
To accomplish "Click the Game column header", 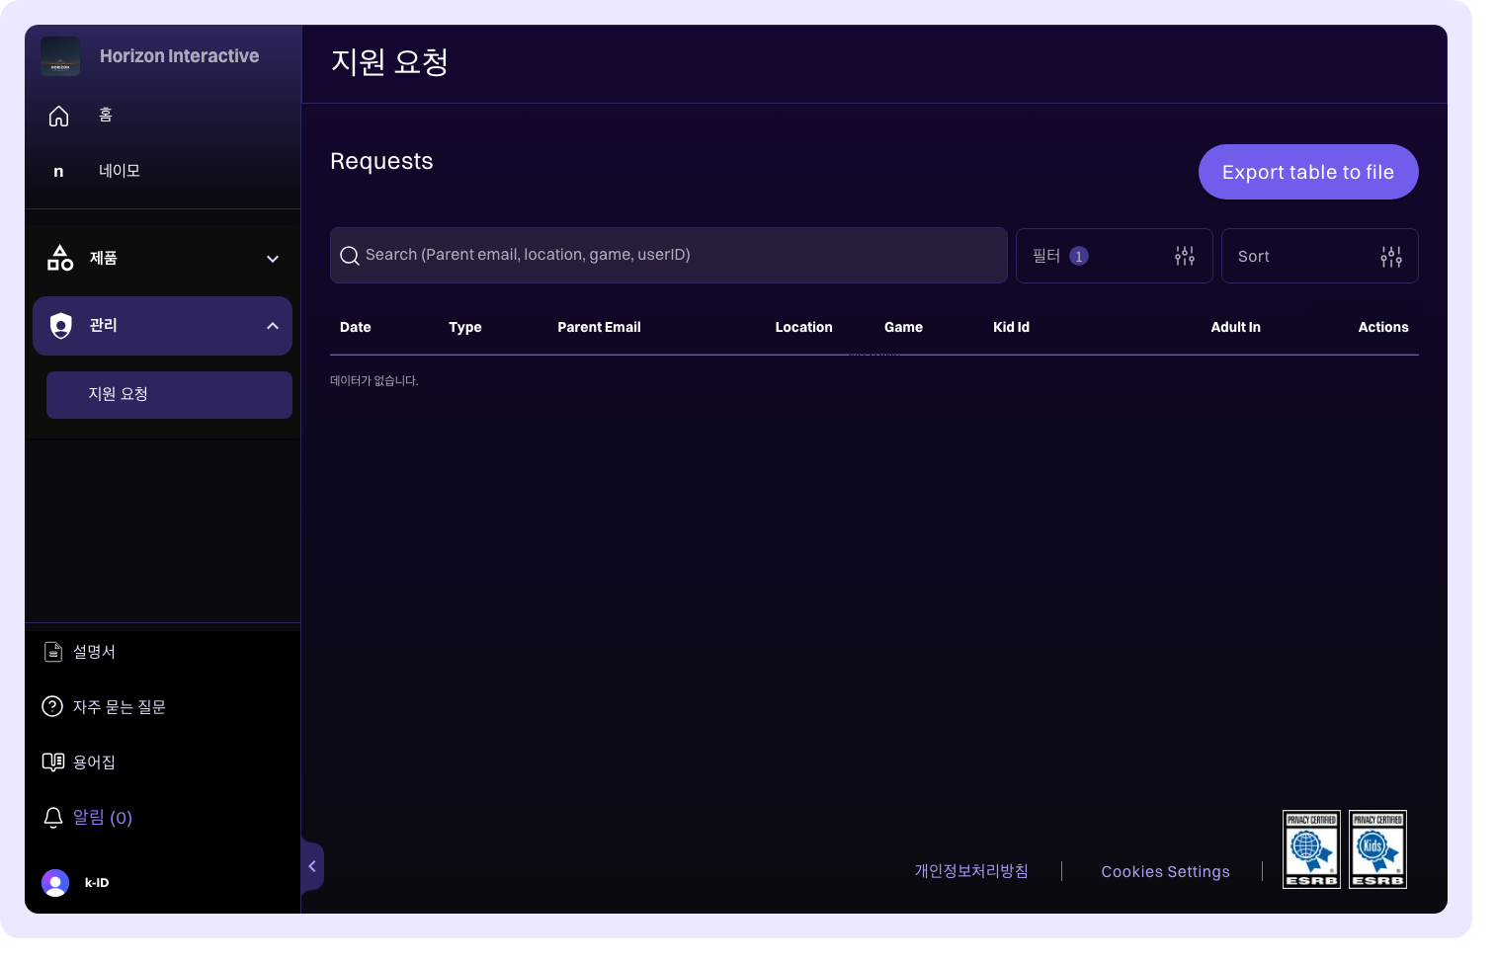I will 903,327.
